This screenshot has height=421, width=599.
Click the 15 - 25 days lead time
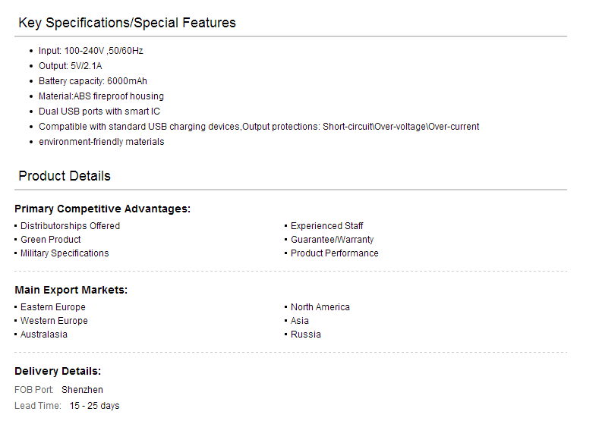[94, 406]
